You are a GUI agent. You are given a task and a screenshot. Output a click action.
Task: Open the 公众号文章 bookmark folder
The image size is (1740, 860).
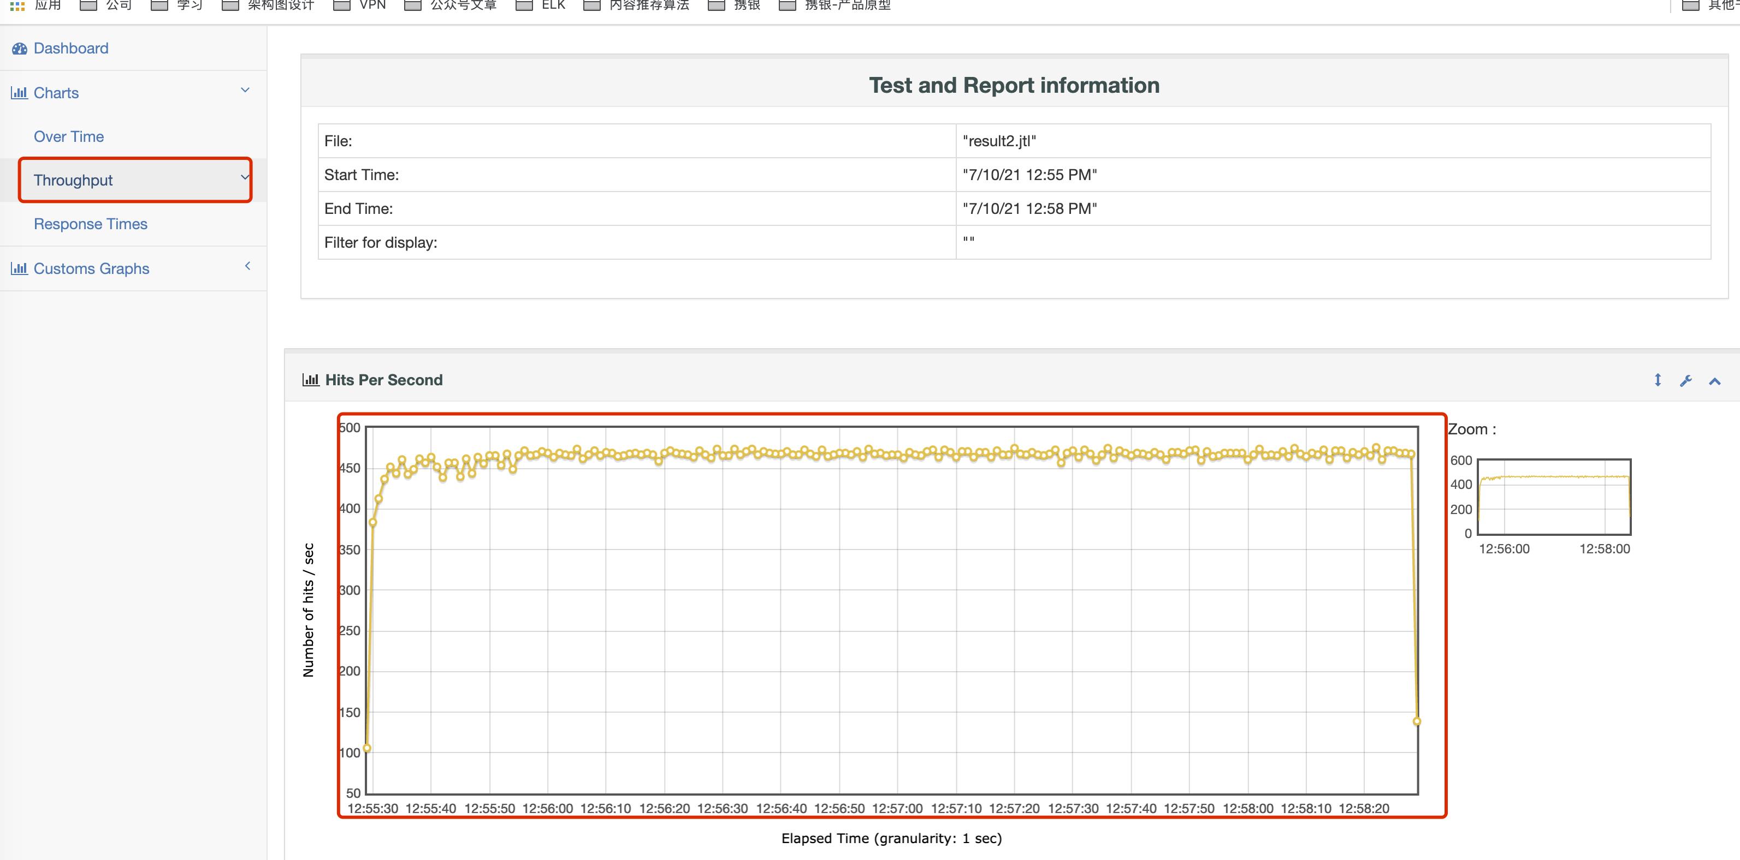(451, 5)
